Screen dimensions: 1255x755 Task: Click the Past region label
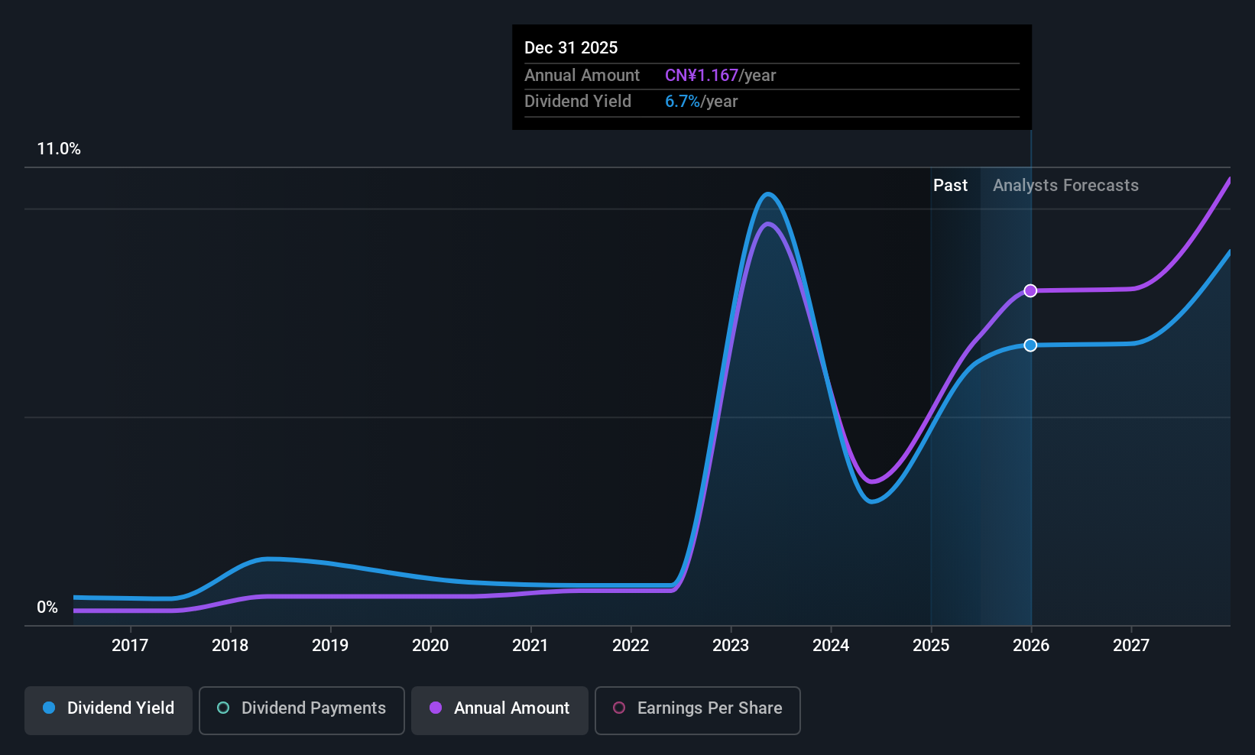(x=950, y=186)
